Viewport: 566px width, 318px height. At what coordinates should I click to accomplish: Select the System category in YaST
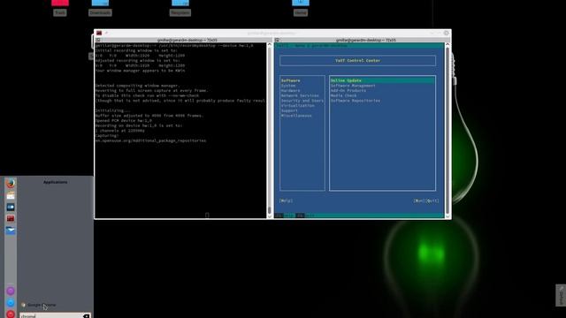pos(288,86)
